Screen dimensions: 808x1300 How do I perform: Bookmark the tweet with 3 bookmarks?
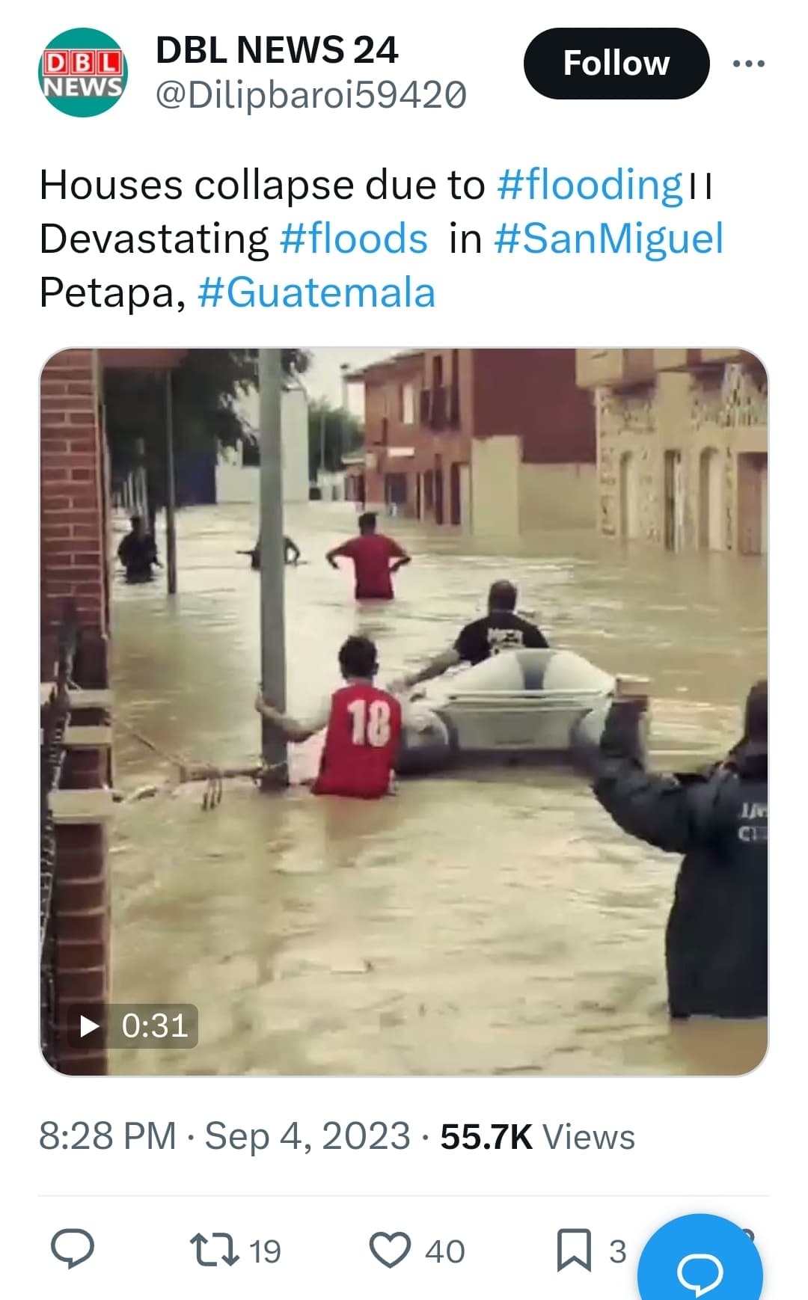click(574, 1251)
